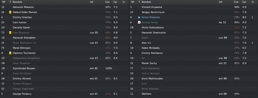Click injury cross icon beside Nicolás Pareja
The width and height of the screenshot is (258, 98).
(x=139, y=22)
